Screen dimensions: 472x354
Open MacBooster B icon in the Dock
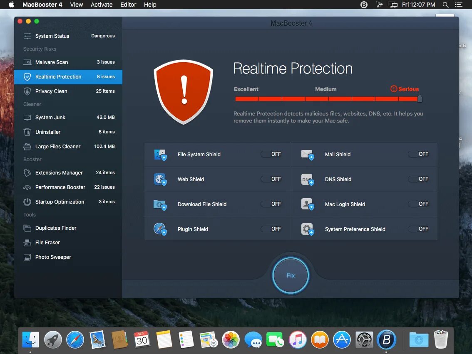pyautogui.click(x=387, y=340)
